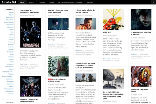This screenshot has height=104, width=156.
Task: Click the HOT badge on Suicide Squad post
Action: click(x=50, y=79)
